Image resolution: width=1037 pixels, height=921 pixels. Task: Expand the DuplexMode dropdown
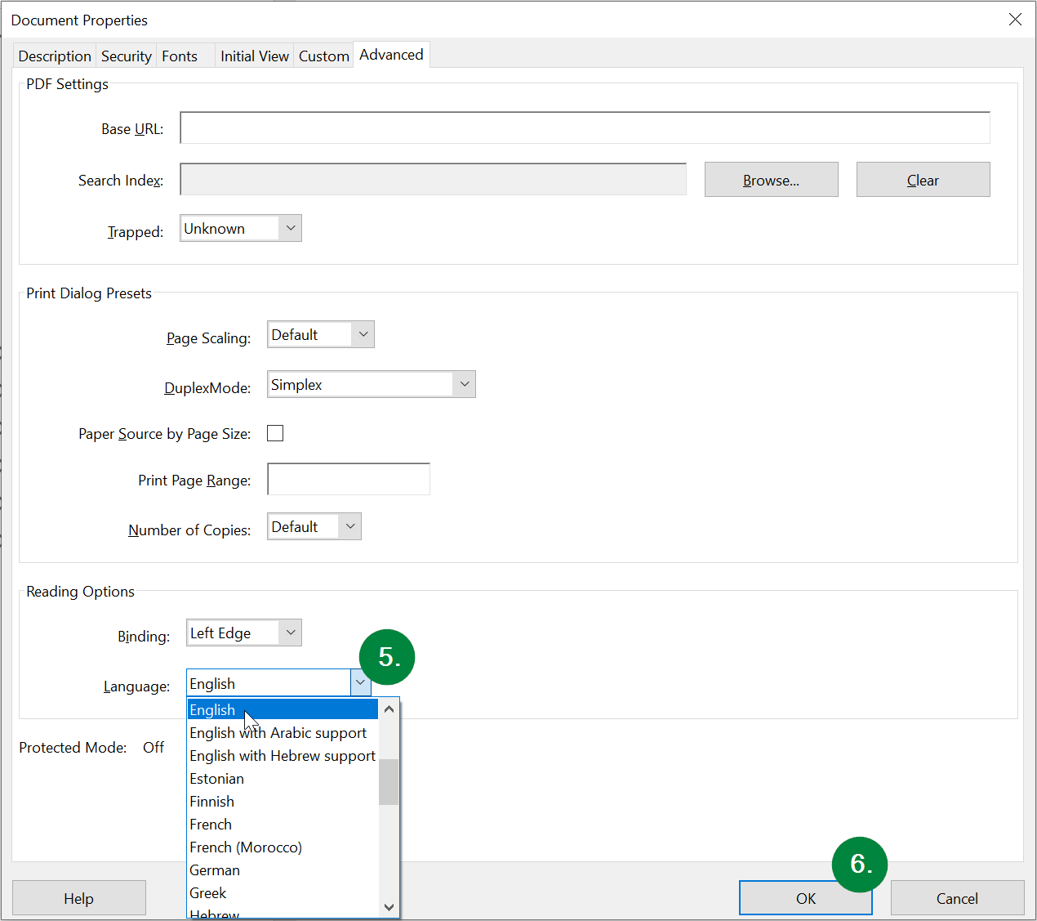click(x=372, y=384)
